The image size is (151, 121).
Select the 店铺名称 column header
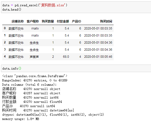pos(18,21)
